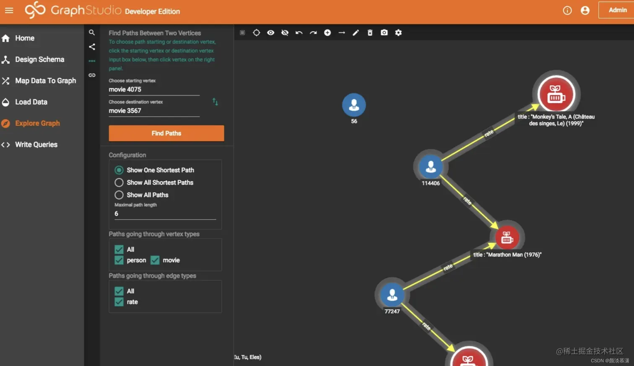Select Show All Paths option
Image resolution: width=634 pixels, height=366 pixels.
pyautogui.click(x=119, y=195)
